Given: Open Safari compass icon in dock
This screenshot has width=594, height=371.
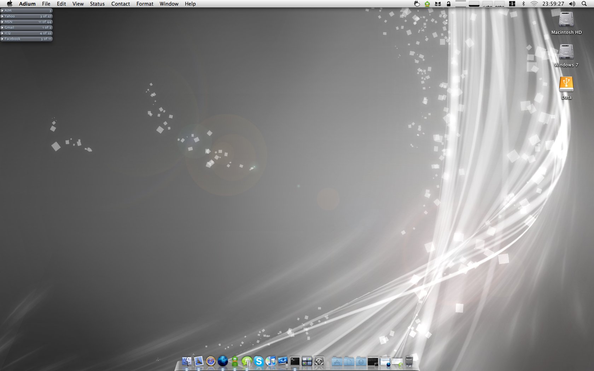Looking at the screenshot, I should point(211,361).
